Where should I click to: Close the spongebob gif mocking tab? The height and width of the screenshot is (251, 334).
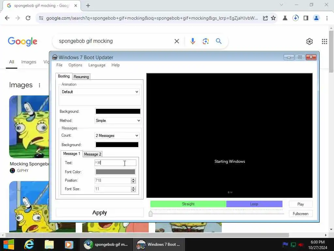coord(76,6)
